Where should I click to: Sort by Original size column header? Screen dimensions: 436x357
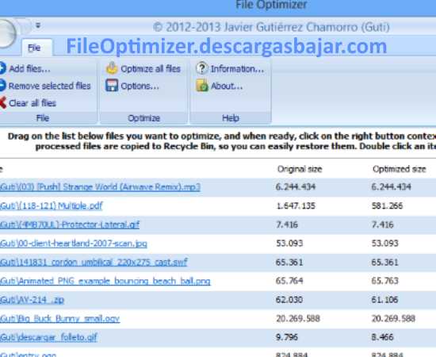coord(300,169)
